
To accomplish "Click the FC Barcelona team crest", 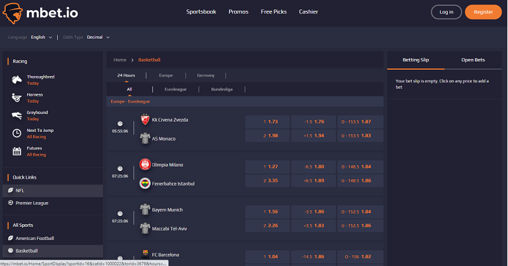I will coord(145,254).
